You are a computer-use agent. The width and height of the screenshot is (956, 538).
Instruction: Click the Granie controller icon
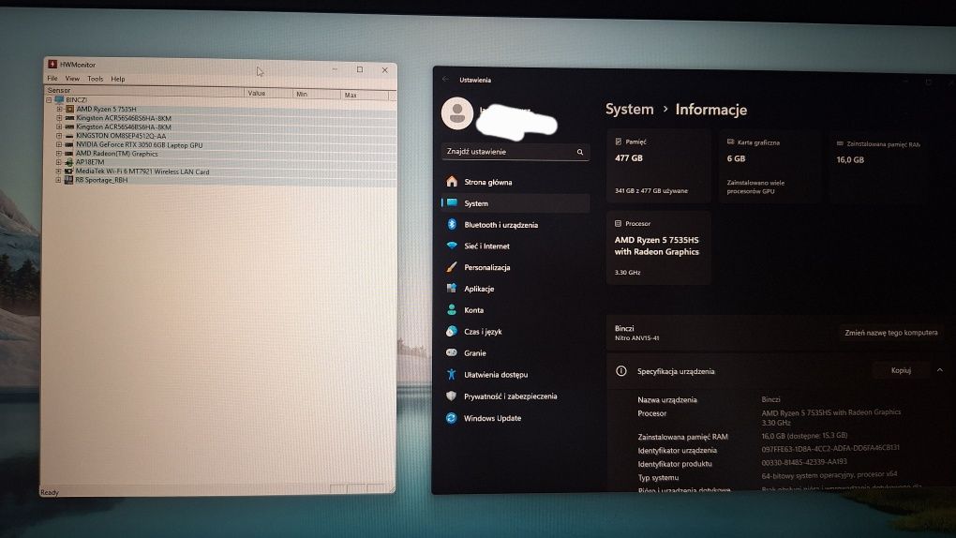(x=452, y=352)
